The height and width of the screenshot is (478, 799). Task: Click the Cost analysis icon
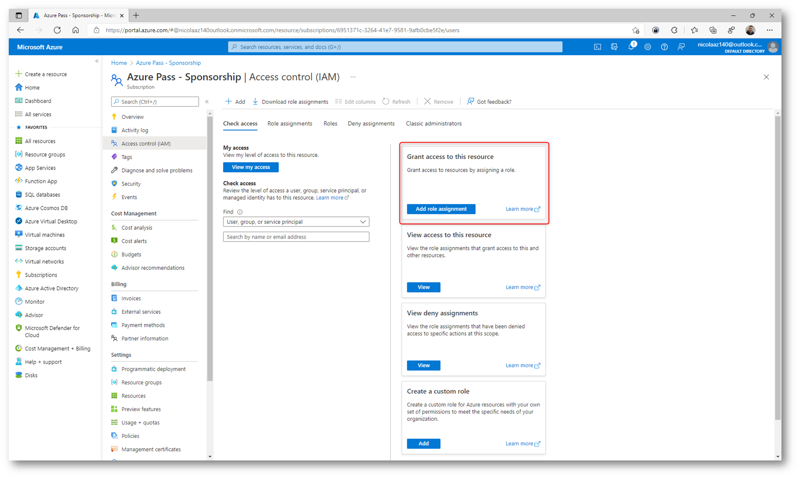(114, 227)
